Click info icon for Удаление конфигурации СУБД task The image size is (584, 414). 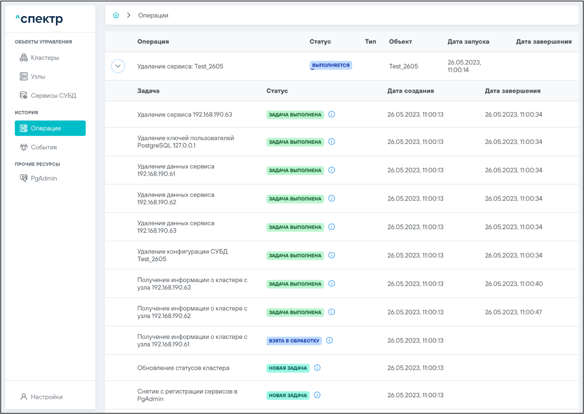332,255
